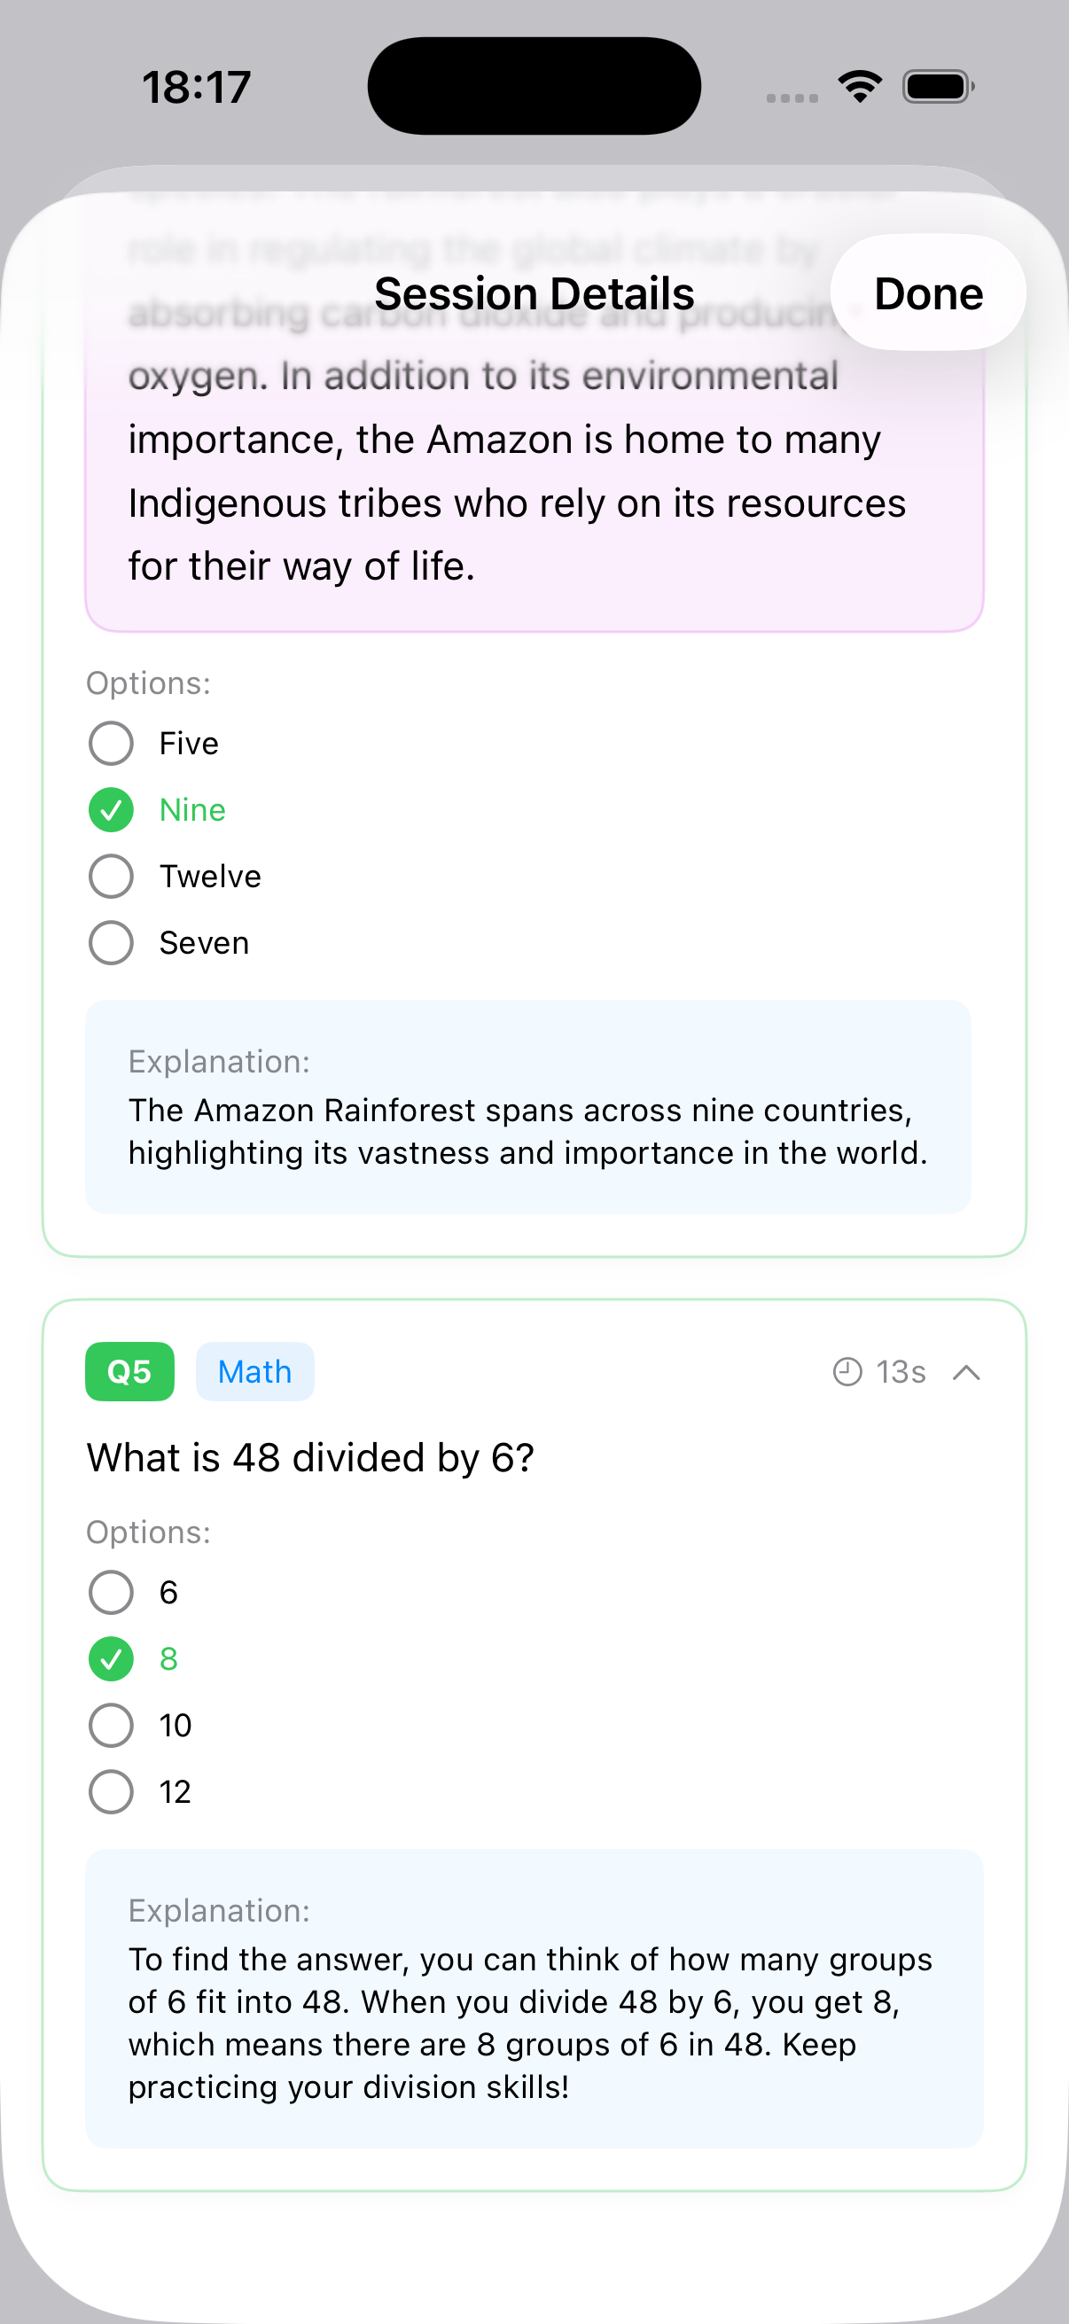Choose the 10 option for question 5

point(110,1725)
